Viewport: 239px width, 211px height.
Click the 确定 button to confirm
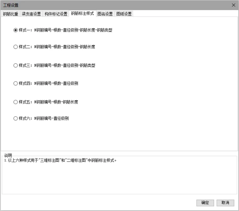point(205,203)
